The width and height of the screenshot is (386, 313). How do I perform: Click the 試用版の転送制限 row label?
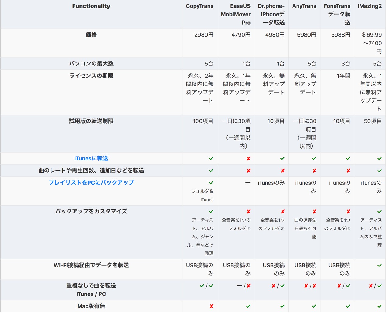[x=91, y=121]
